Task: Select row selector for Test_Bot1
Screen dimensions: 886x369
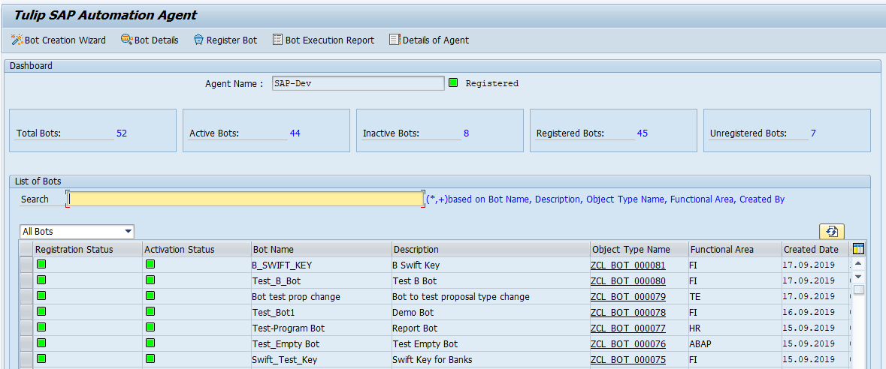Action: pyautogui.click(x=26, y=312)
